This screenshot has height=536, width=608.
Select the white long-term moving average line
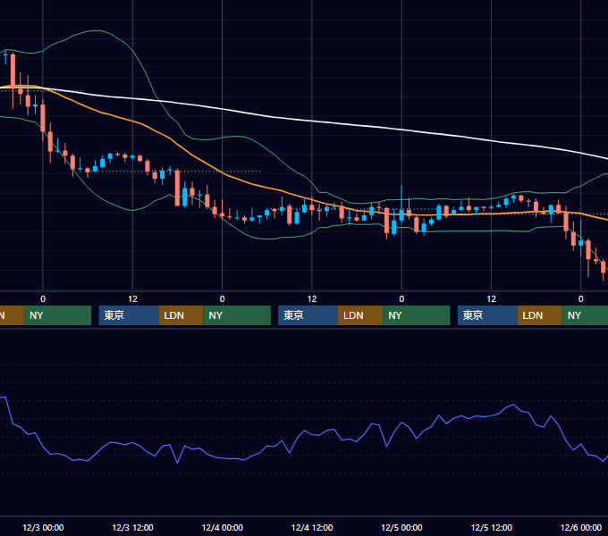[x=312, y=121]
